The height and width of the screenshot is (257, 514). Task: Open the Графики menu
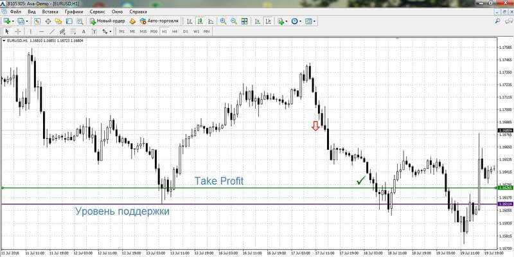[74, 12]
